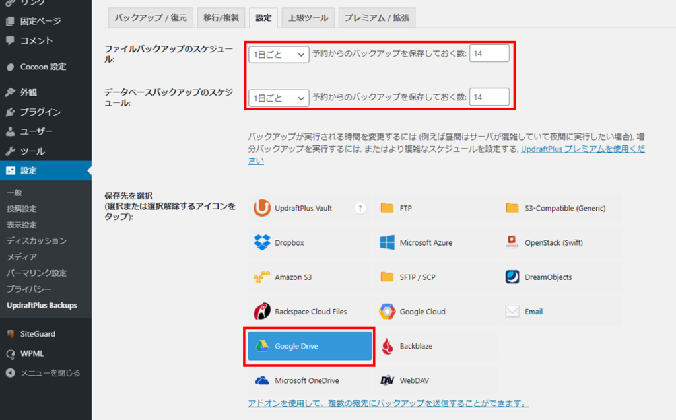Screen dimensions: 676x420
Task: Focus the database backup retention count field
Action: coord(489,97)
